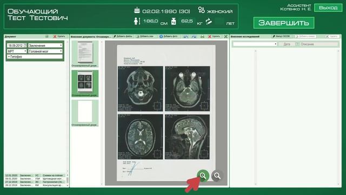The image size is (346, 195).
Task: Click the Описание field in studies panel
Action: tap(319, 44)
